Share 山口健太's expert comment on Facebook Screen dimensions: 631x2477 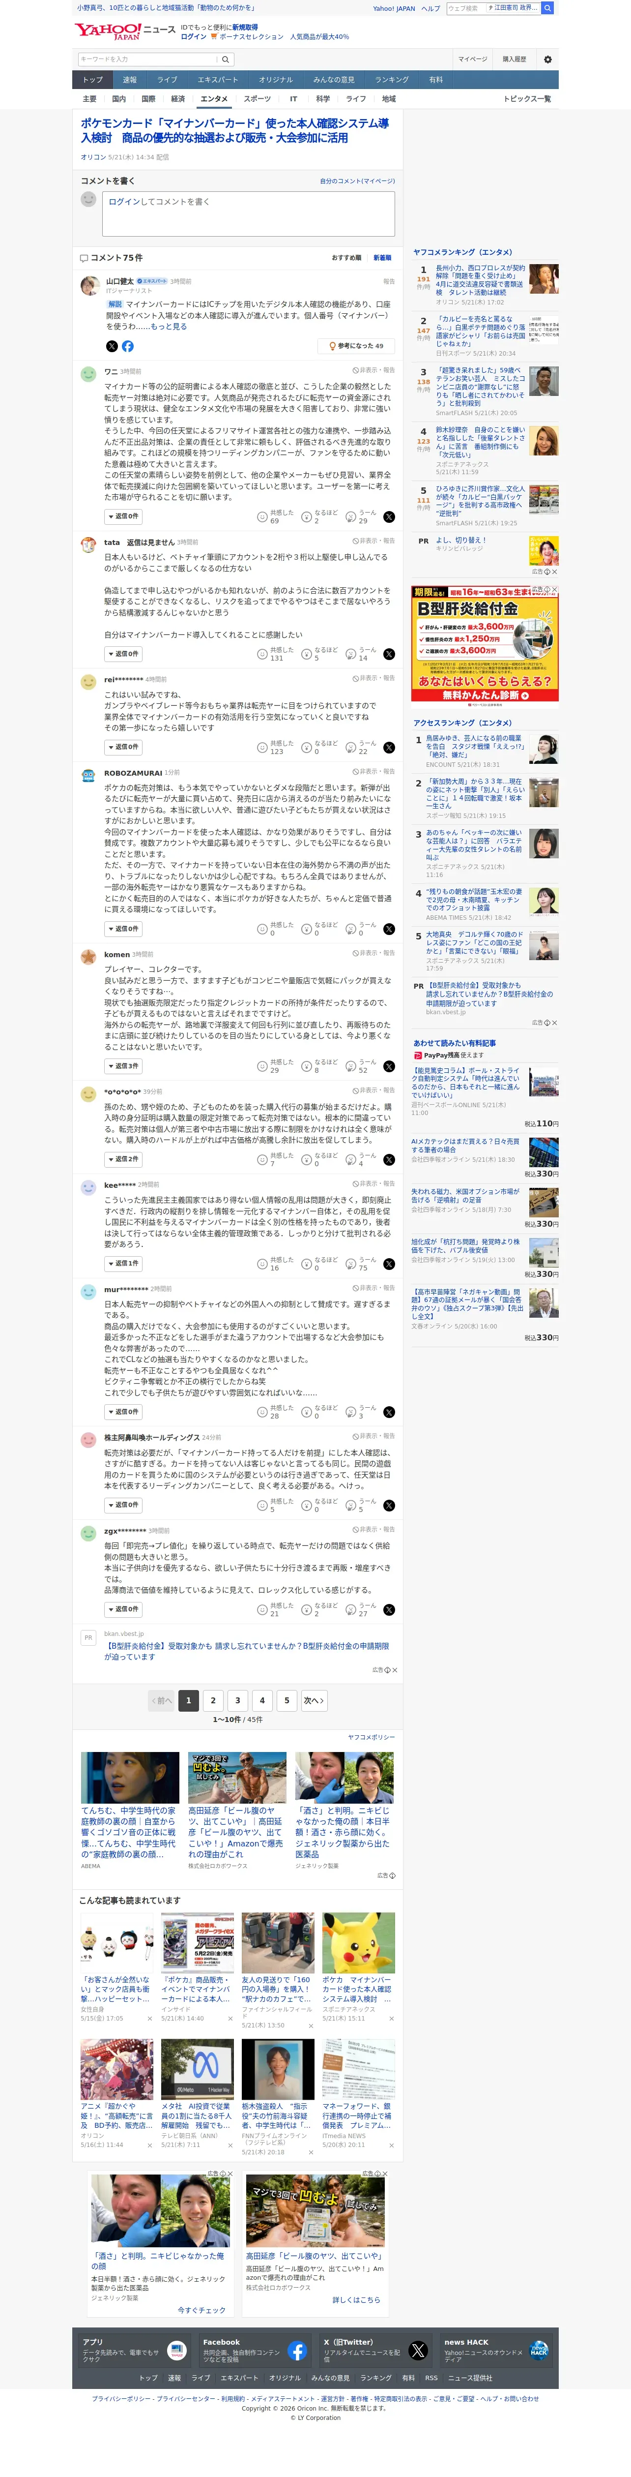128,346
